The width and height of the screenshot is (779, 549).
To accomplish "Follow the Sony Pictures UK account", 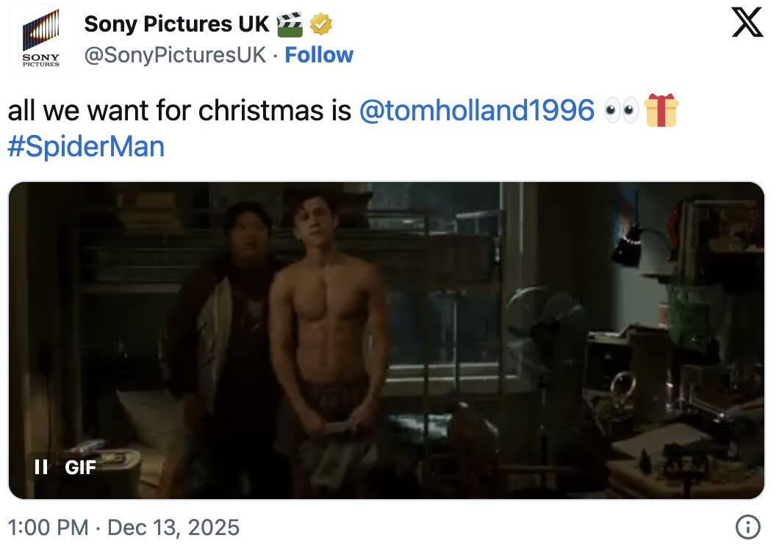I will (x=319, y=55).
